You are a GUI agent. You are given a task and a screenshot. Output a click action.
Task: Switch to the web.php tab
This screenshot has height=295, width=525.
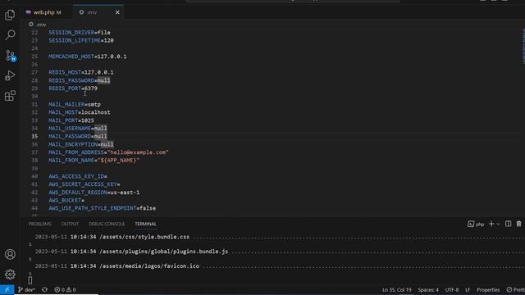(x=47, y=12)
